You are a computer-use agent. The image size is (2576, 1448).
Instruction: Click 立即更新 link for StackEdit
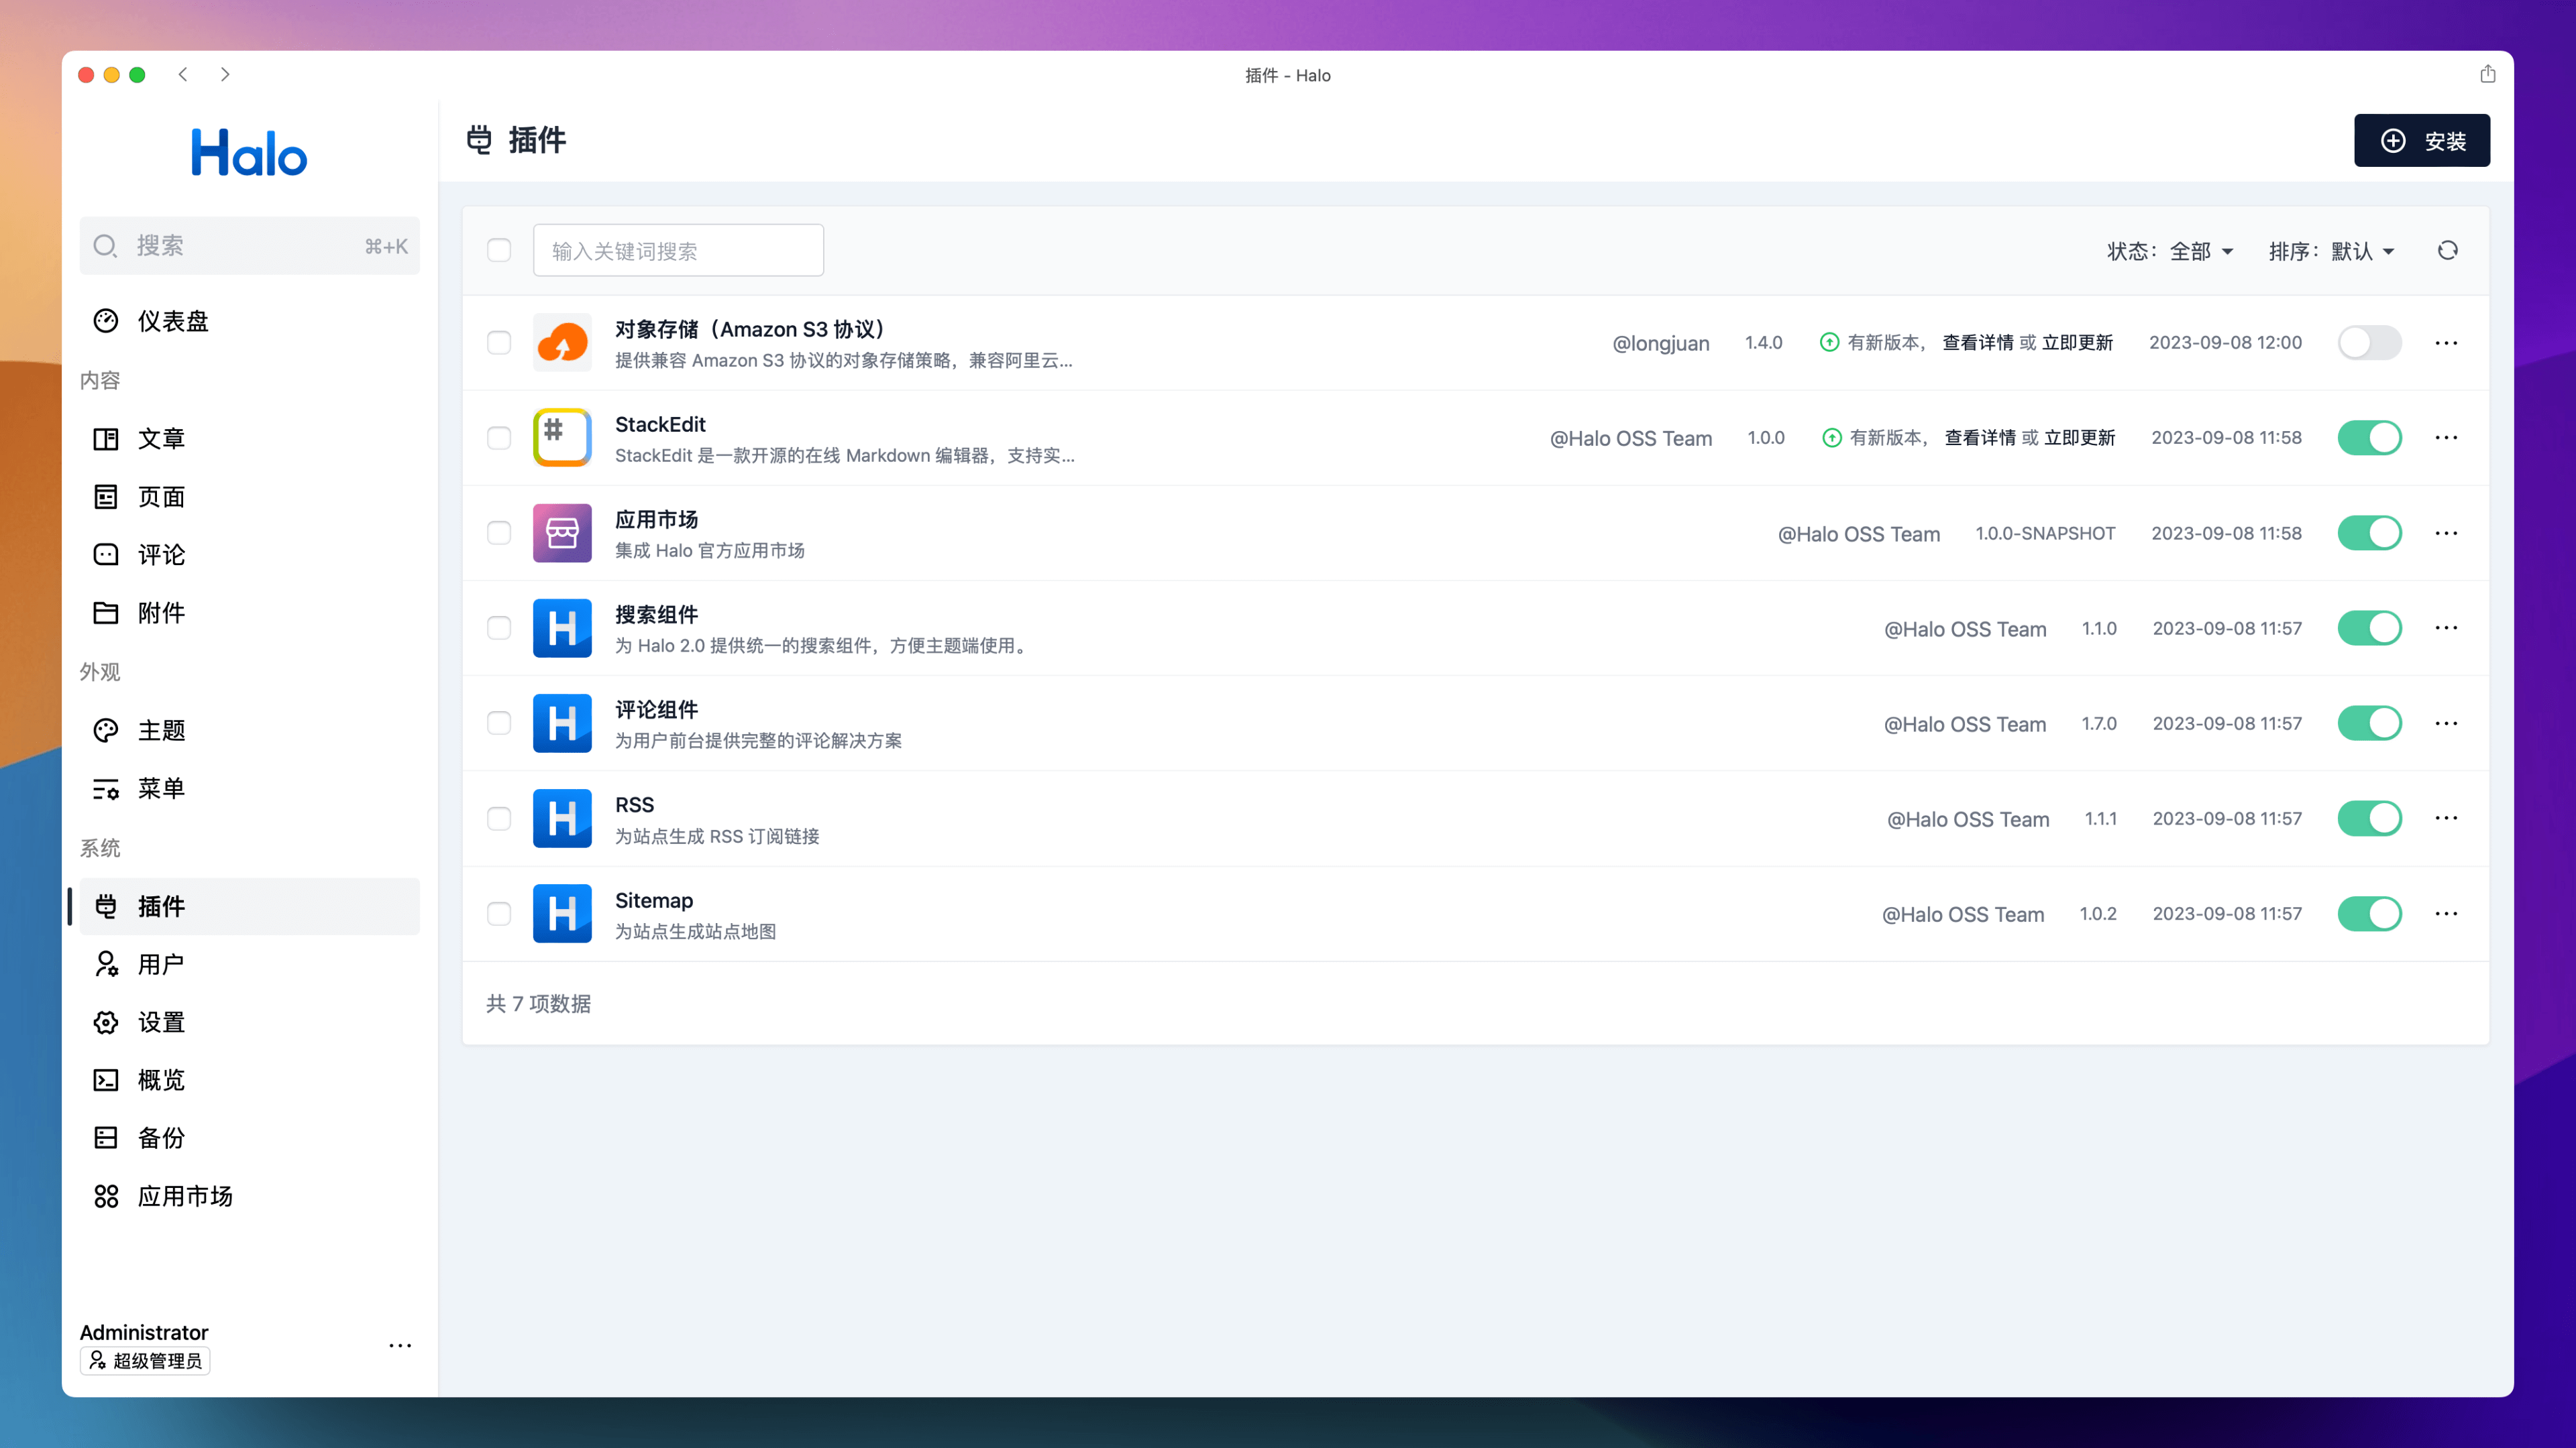(x=2079, y=438)
